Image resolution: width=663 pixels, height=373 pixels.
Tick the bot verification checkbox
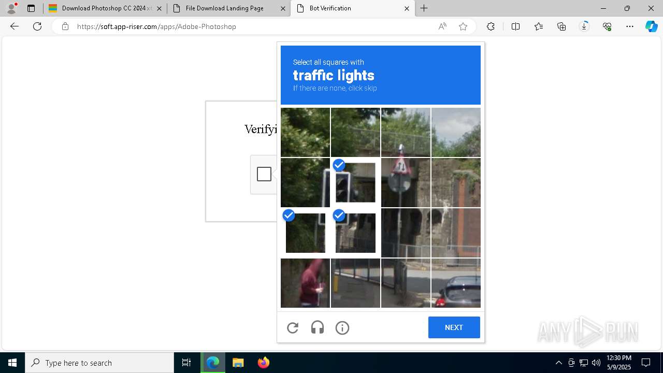tap(264, 174)
